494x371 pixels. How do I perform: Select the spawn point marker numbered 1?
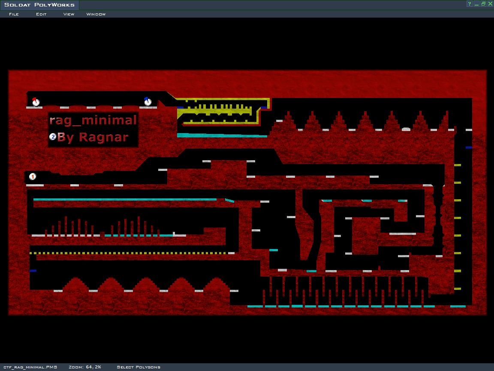coord(33,176)
